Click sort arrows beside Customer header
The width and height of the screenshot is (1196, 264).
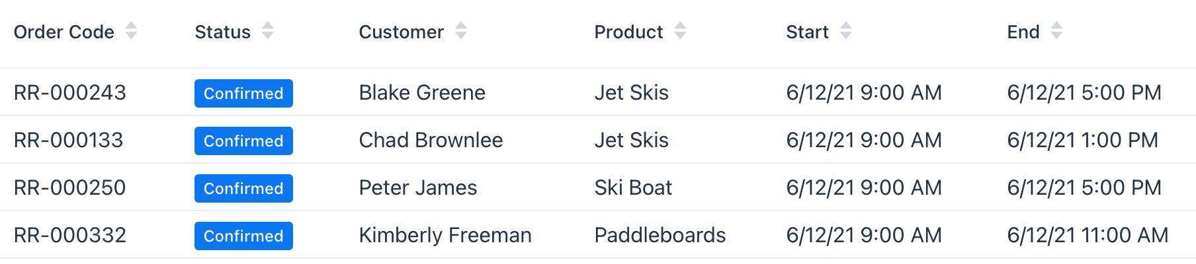tap(461, 31)
